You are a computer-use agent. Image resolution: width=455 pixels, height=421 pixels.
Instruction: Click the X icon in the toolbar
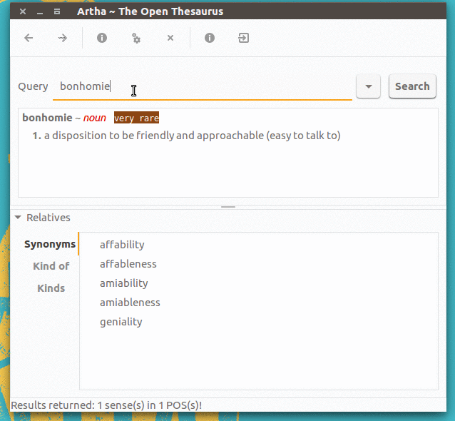tap(170, 39)
